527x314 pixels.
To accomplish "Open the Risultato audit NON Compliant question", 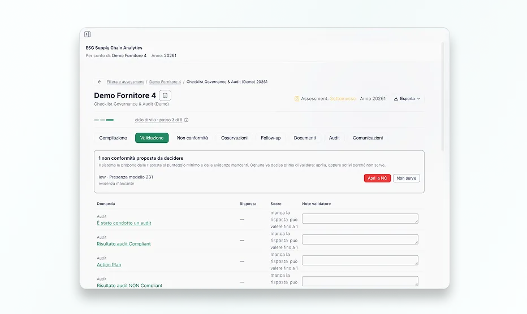I will 129,285.
